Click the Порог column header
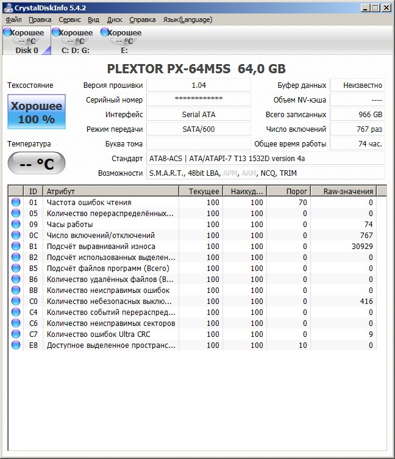This screenshot has width=395, height=459. (289, 191)
